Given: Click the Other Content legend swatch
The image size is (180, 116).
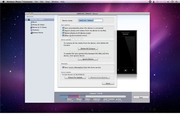Looking at the screenshot, I should (x=102, y=99).
